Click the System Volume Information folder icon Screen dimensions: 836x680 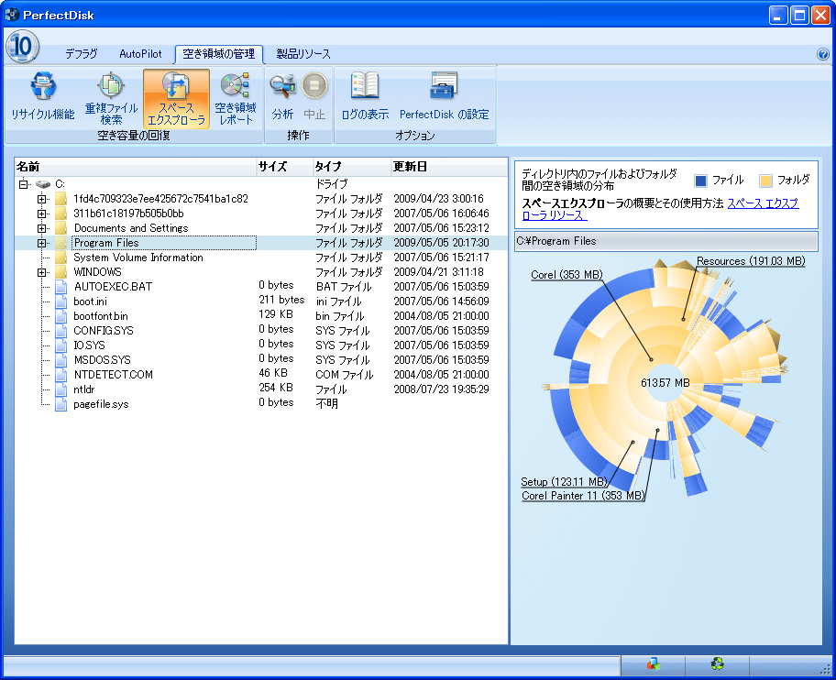[60, 258]
